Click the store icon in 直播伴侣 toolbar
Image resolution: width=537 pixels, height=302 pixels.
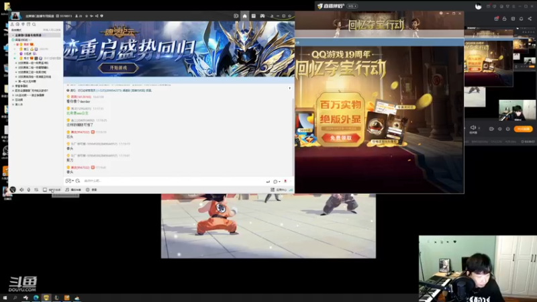click(x=513, y=19)
